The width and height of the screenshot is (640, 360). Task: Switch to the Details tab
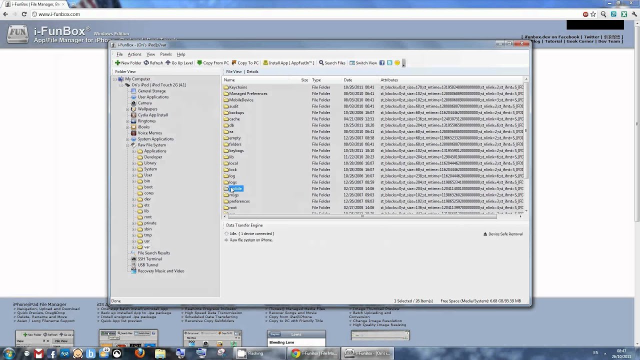tap(252, 71)
